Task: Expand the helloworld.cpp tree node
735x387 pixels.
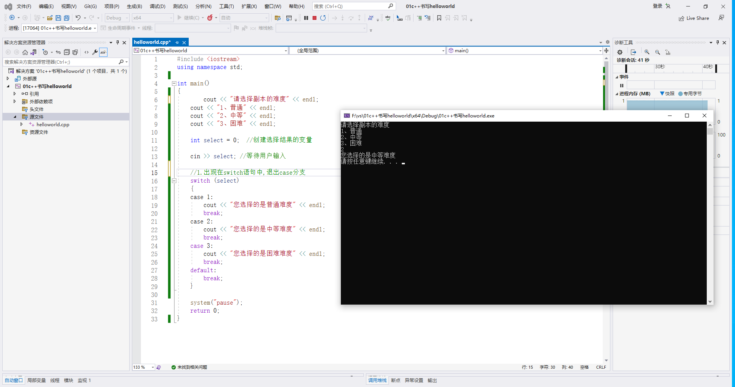Action: coord(21,124)
